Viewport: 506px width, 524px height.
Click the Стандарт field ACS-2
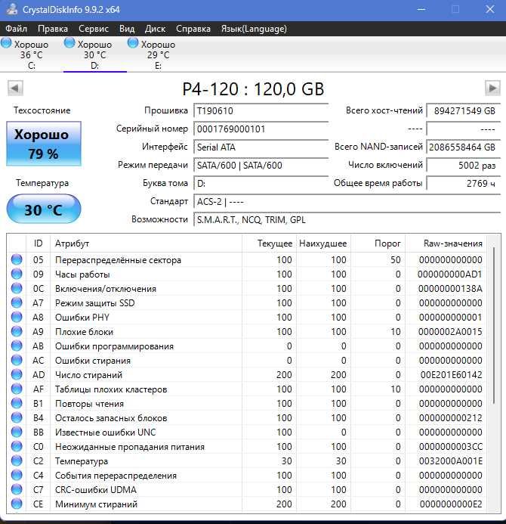(347, 202)
